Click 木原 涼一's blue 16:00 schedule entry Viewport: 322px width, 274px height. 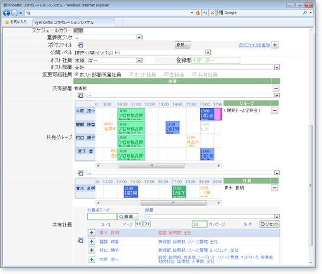(207, 114)
